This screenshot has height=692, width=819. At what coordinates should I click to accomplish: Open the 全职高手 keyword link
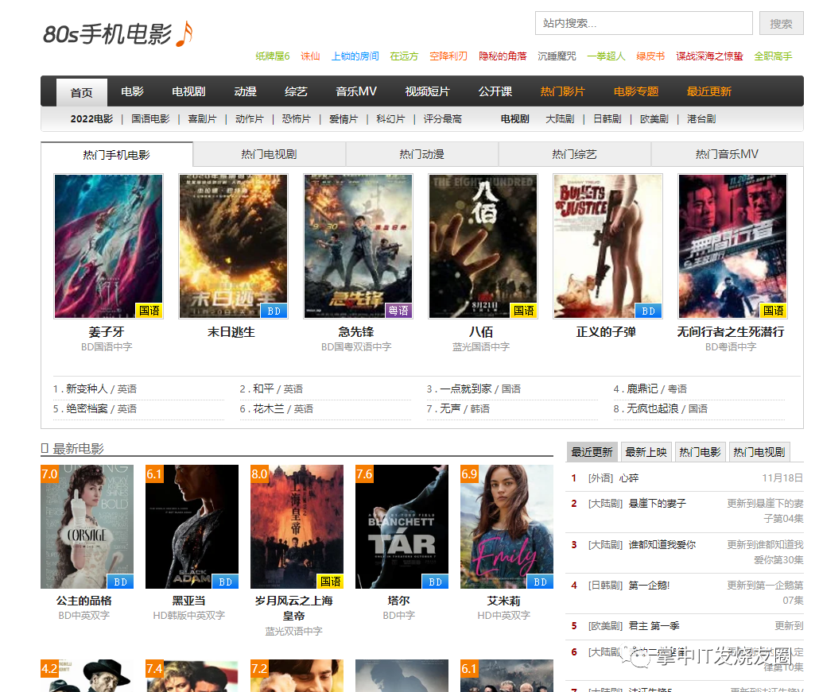(773, 56)
